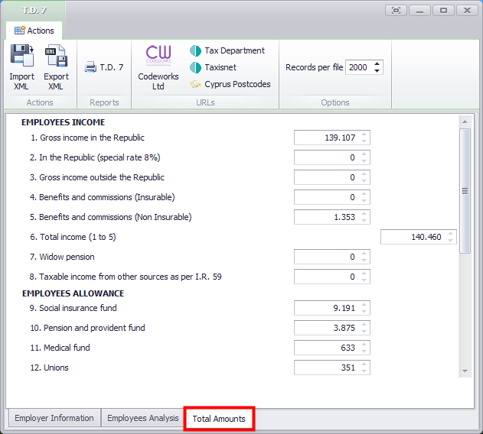Viewport: 483px width, 434px height.
Task: Open the Taxisnet link
Action: pos(213,67)
